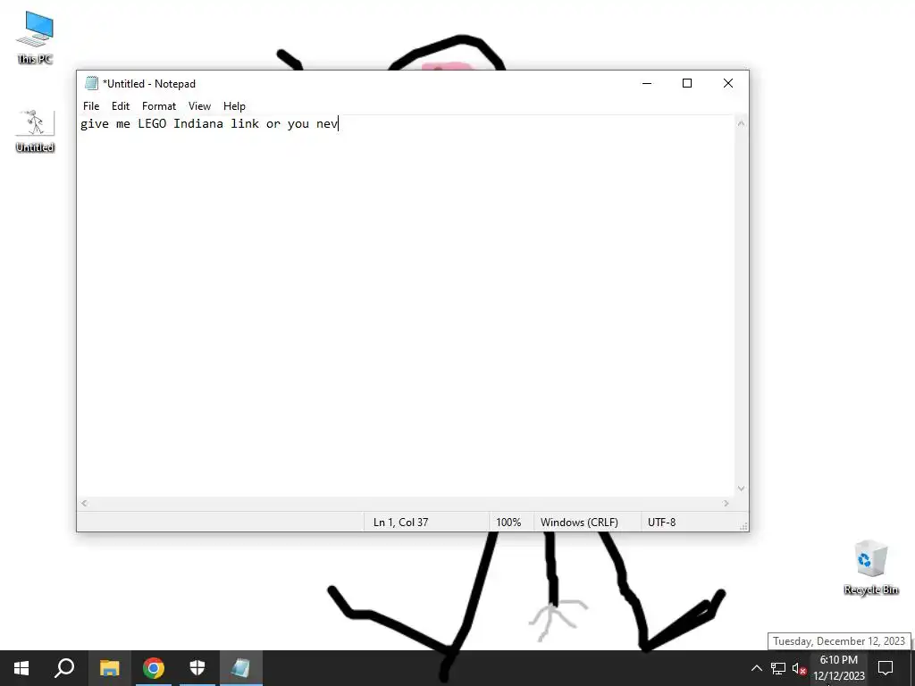The height and width of the screenshot is (686, 915).
Task: Open the Action Center notifications icon
Action: tap(886, 668)
